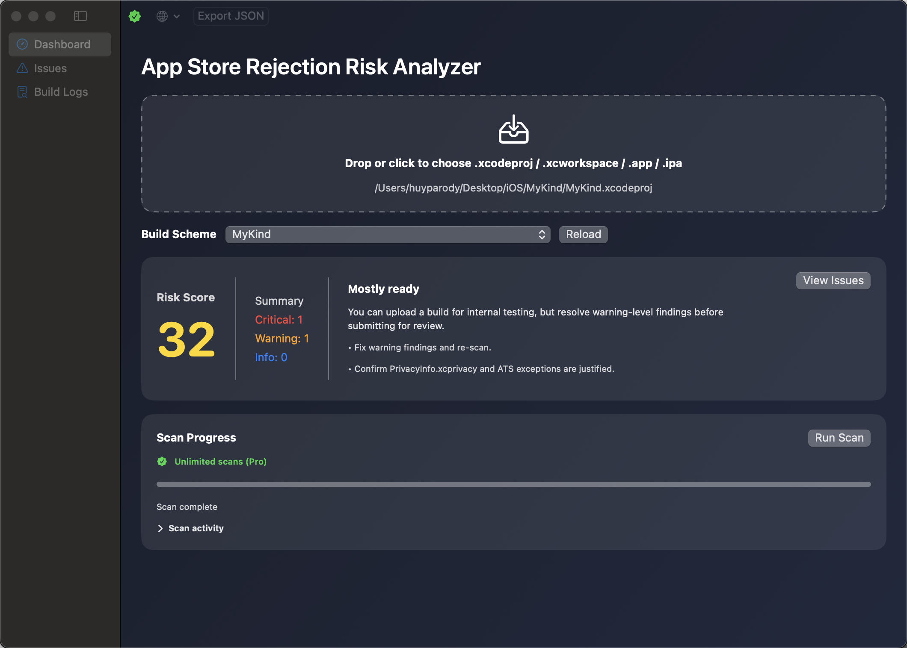The width and height of the screenshot is (907, 648).
Task: Start a scan with the Run Scan button
Action: click(839, 438)
